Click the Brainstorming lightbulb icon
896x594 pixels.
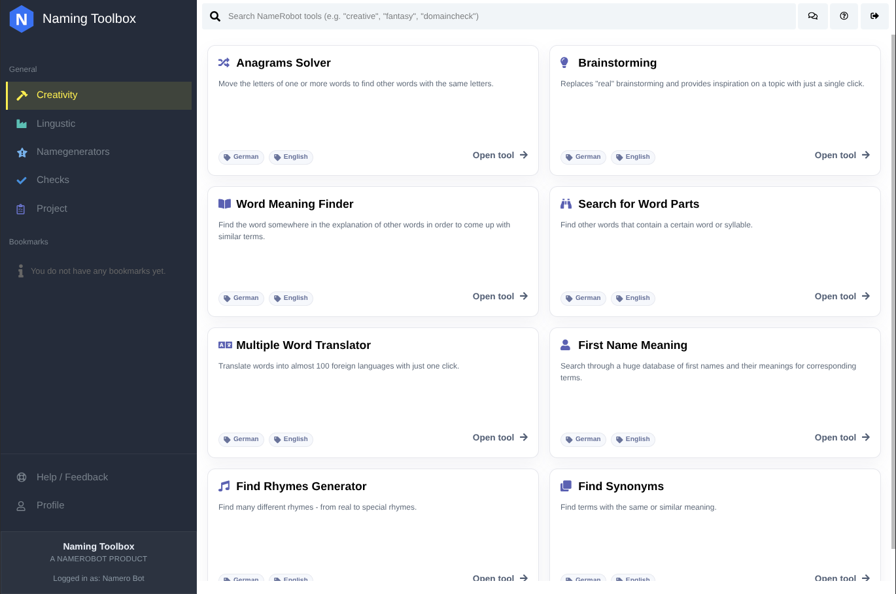[x=565, y=63]
